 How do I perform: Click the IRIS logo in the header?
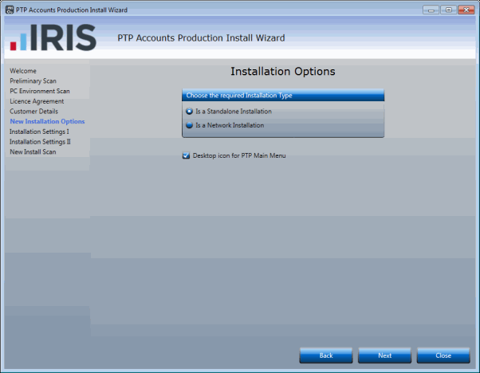coord(53,37)
